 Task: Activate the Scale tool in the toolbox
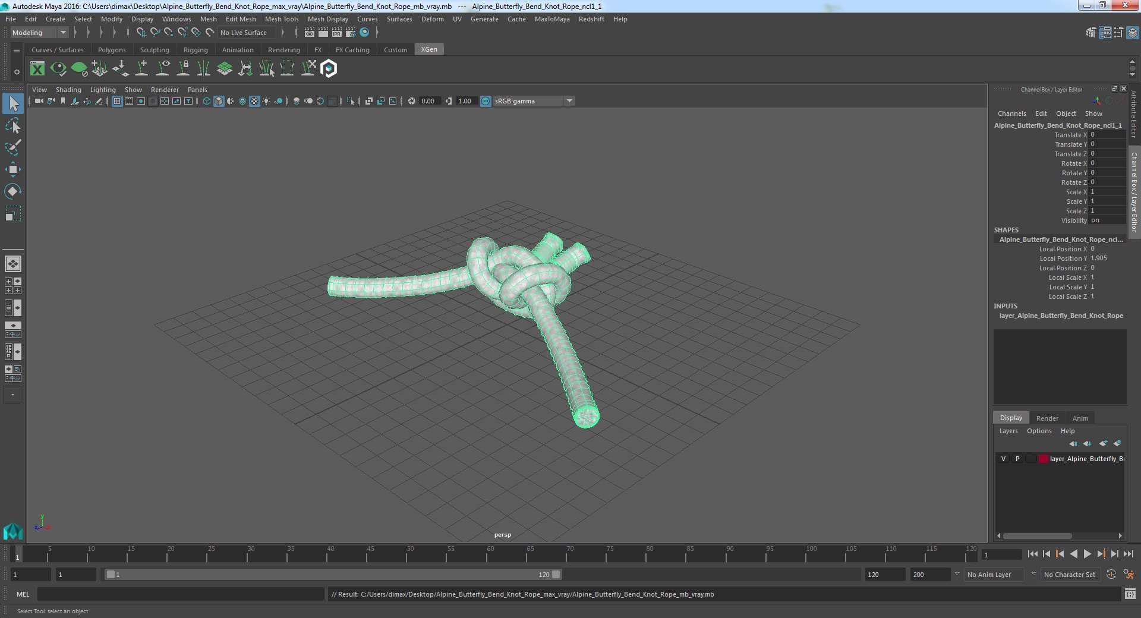click(x=12, y=213)
